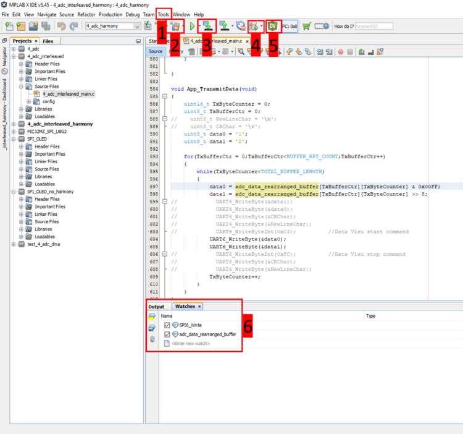
Task: Open the Tools menu
Action: [163, 14]
